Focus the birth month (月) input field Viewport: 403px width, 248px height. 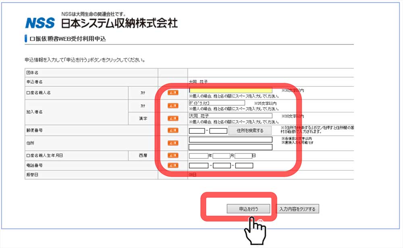[x=221, y=156]
